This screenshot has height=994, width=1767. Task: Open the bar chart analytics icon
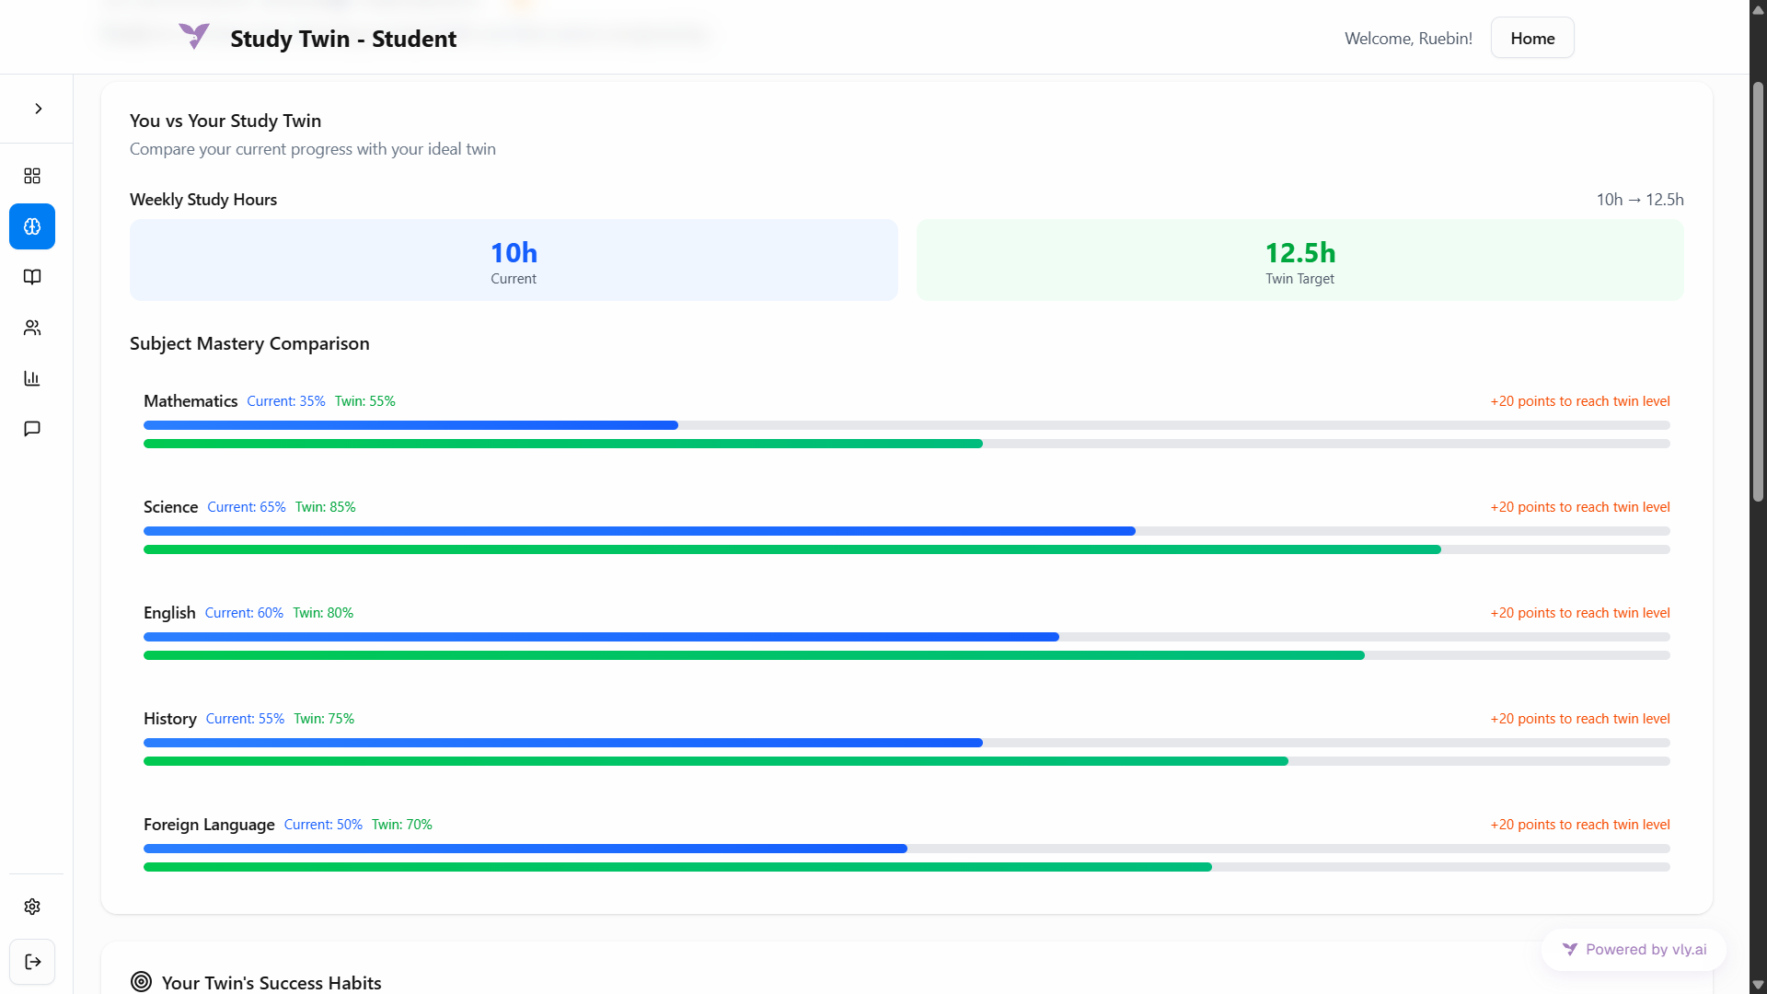click(x=32, y=378)
